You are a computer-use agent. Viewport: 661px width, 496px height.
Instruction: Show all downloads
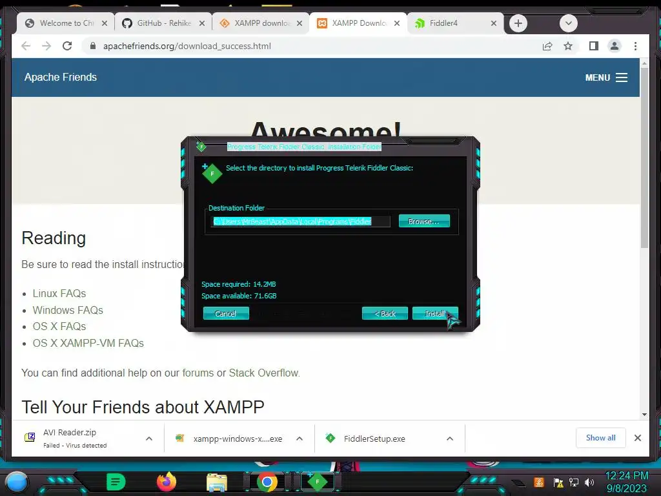point(600,438)
